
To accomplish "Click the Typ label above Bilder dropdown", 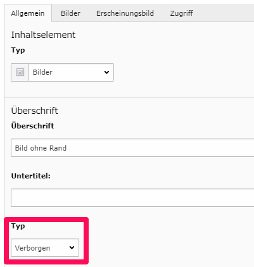I will (18, 51).
